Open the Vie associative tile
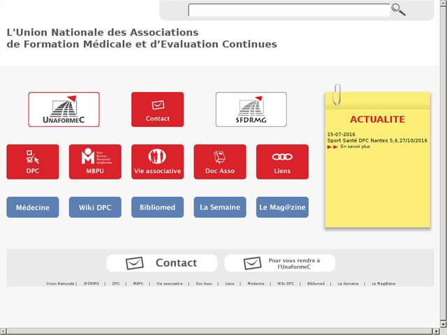This screenshot has width=447, height=335. [x=157, y=162]
